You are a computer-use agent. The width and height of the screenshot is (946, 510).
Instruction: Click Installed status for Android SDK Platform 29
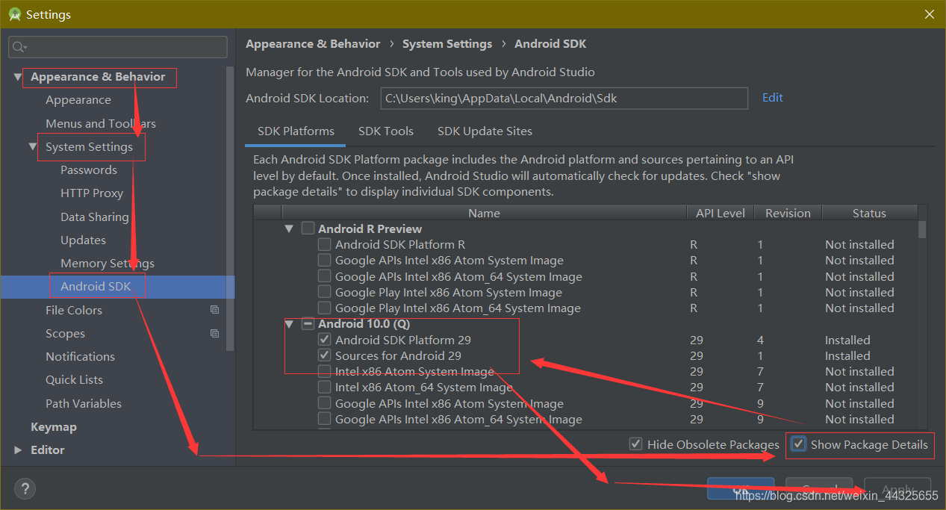[x=847, y=340]
